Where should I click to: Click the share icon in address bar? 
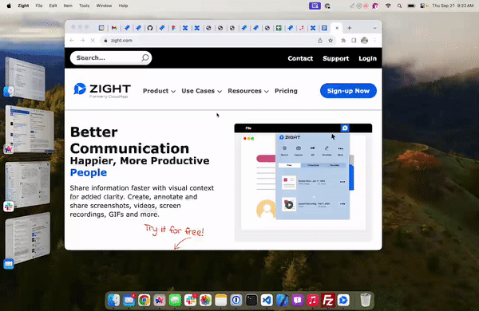(320, 41)
